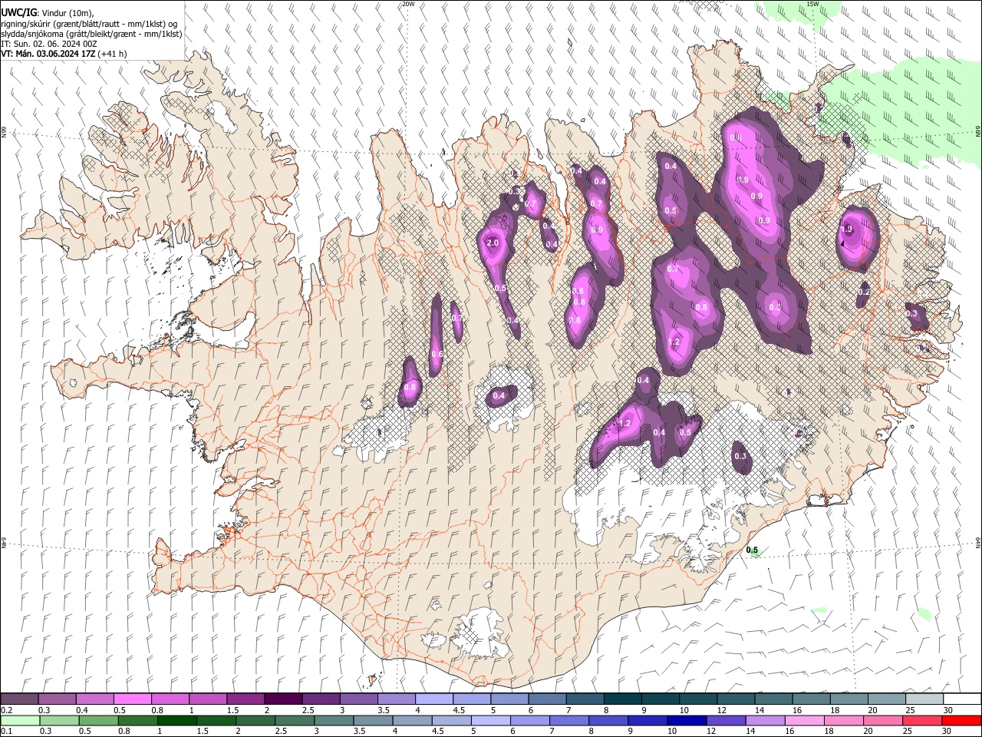Choose the 0.8 green swatch in the rain scale

(x=137, y=720)
